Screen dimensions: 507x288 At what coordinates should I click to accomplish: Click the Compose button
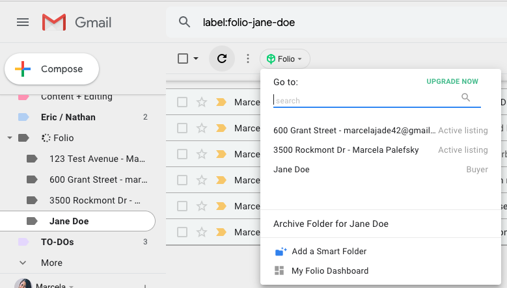51,69
